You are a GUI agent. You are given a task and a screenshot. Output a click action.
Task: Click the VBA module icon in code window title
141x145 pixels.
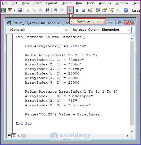(9, 23)
